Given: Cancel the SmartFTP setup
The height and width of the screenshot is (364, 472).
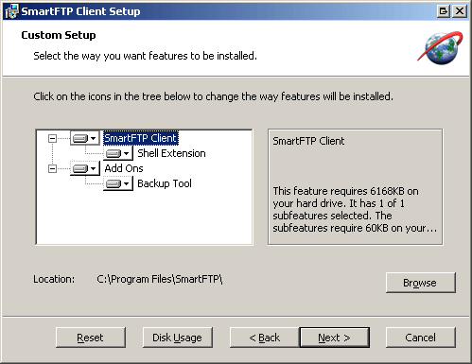Looking at the screenshot, I should click(x=421, y=338).
